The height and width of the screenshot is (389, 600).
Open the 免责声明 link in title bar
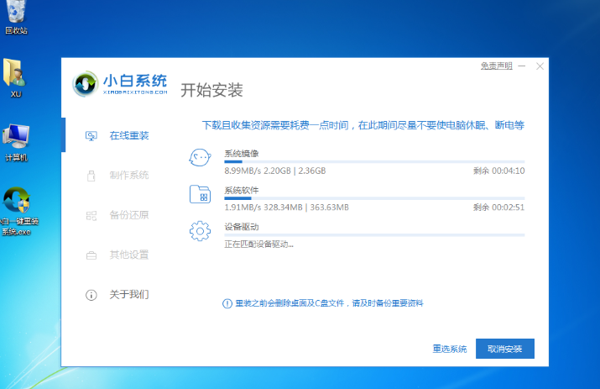click(495, 66)
